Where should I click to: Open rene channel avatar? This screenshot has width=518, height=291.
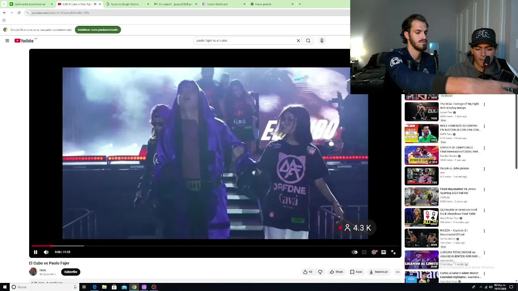(33, 272)
